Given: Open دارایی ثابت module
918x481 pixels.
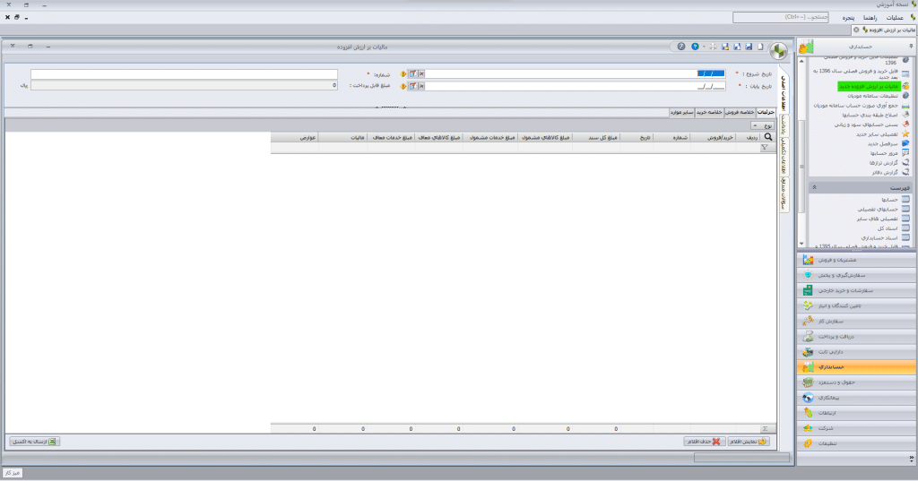Looking at the screenshot, I should point(856,352).
